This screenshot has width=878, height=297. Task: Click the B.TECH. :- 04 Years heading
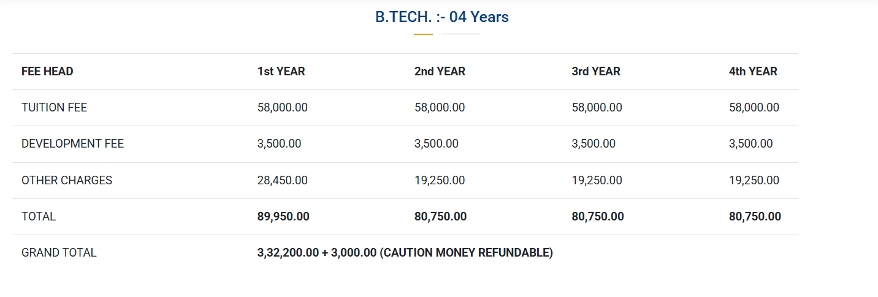pyautogui.click(x=441, y=17)
